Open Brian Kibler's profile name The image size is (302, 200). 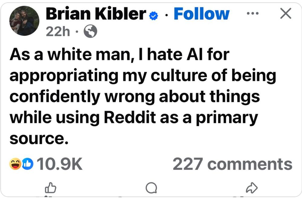point(95,13)
